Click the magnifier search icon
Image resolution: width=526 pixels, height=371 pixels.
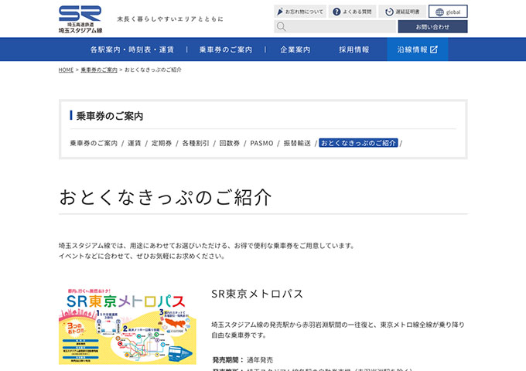(281, 26)
